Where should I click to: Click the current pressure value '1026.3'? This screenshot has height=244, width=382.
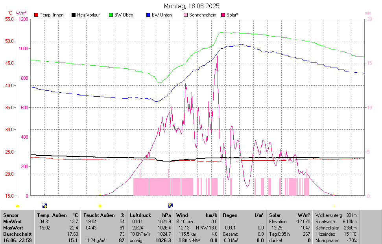[164, 240]
